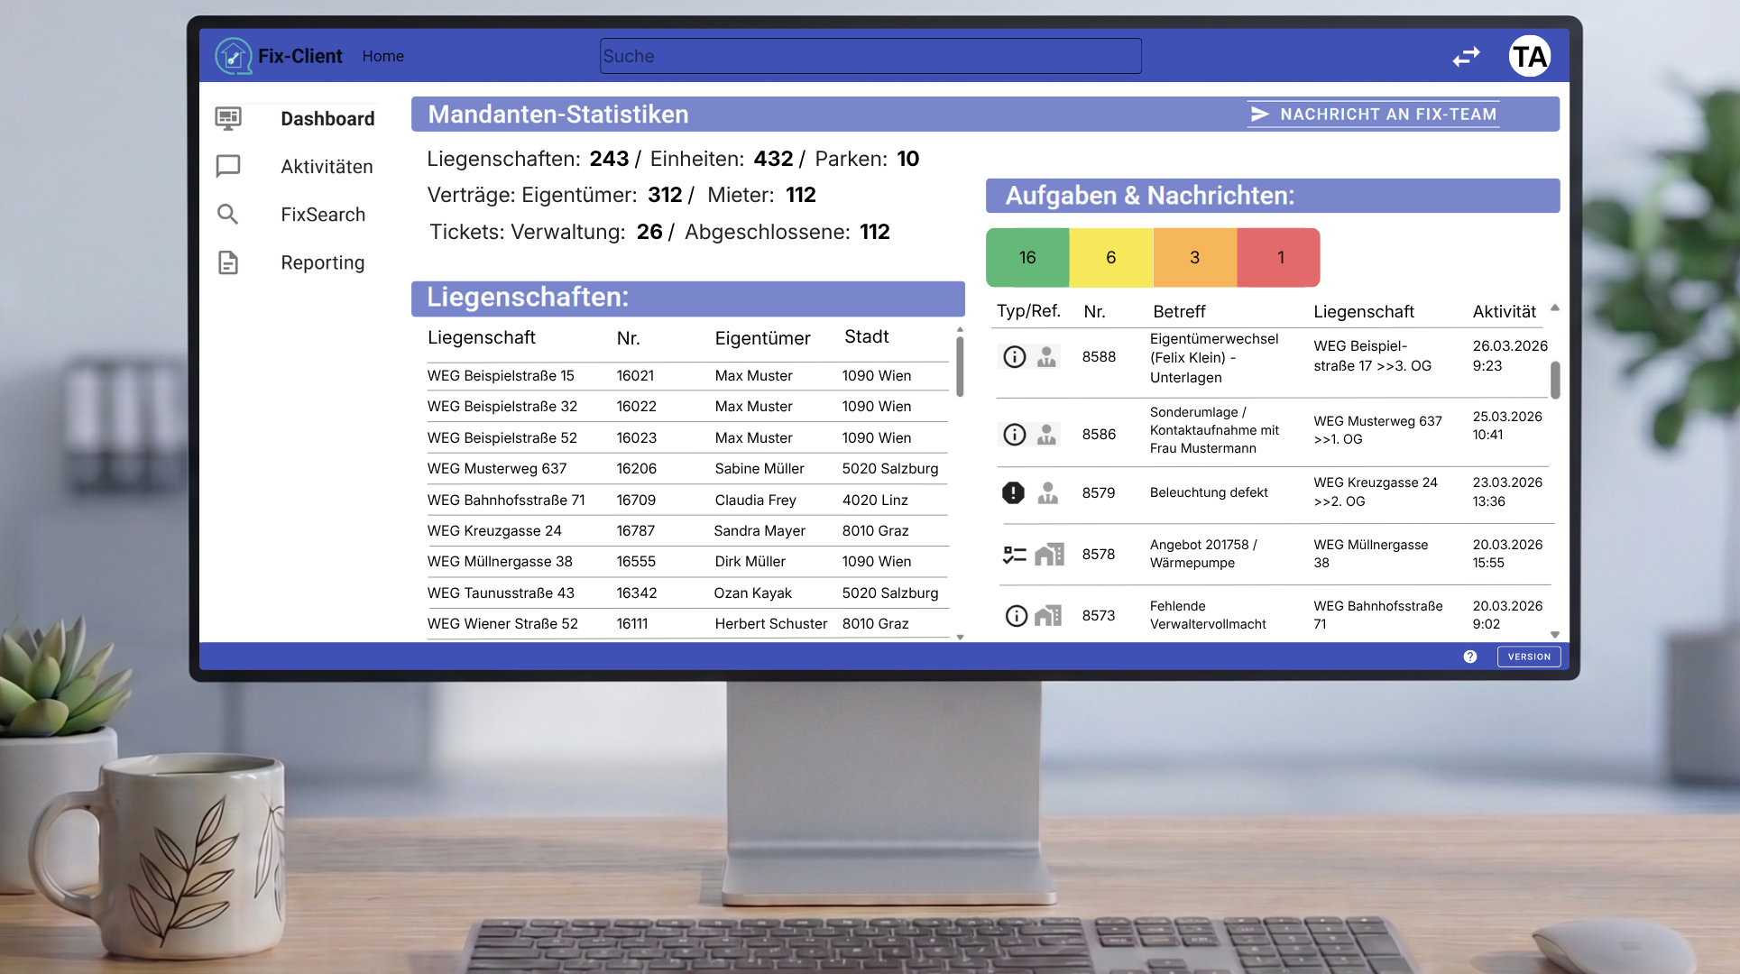The image size is (1740, 974).
Task: Click the Aktivitäten chat bubble icon
Action: [228, 166]
